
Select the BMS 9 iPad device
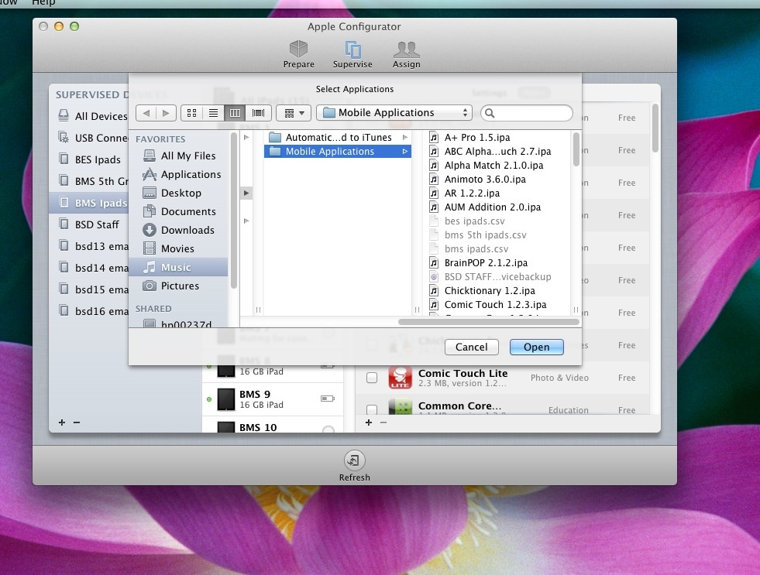pos(273,399)
